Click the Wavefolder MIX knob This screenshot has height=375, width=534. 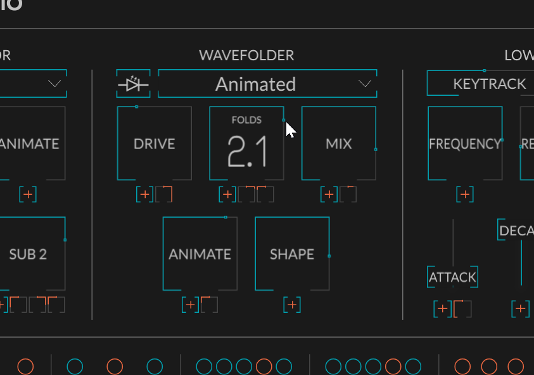pyautogui.click(x=339, y=143)
